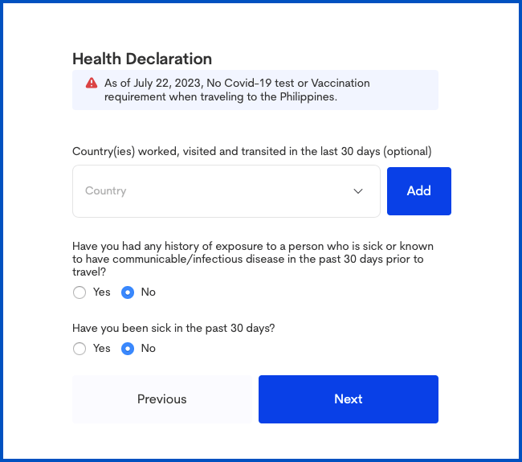Image resolution: width=522 pixels, height=462 pixels.
Task: Expand the Country dropdown chevron arrow
Action: pyautogui.click(x=358, y=191)
